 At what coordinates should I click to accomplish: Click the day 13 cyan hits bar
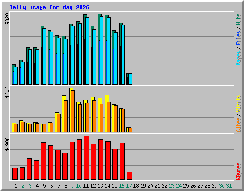102,50
